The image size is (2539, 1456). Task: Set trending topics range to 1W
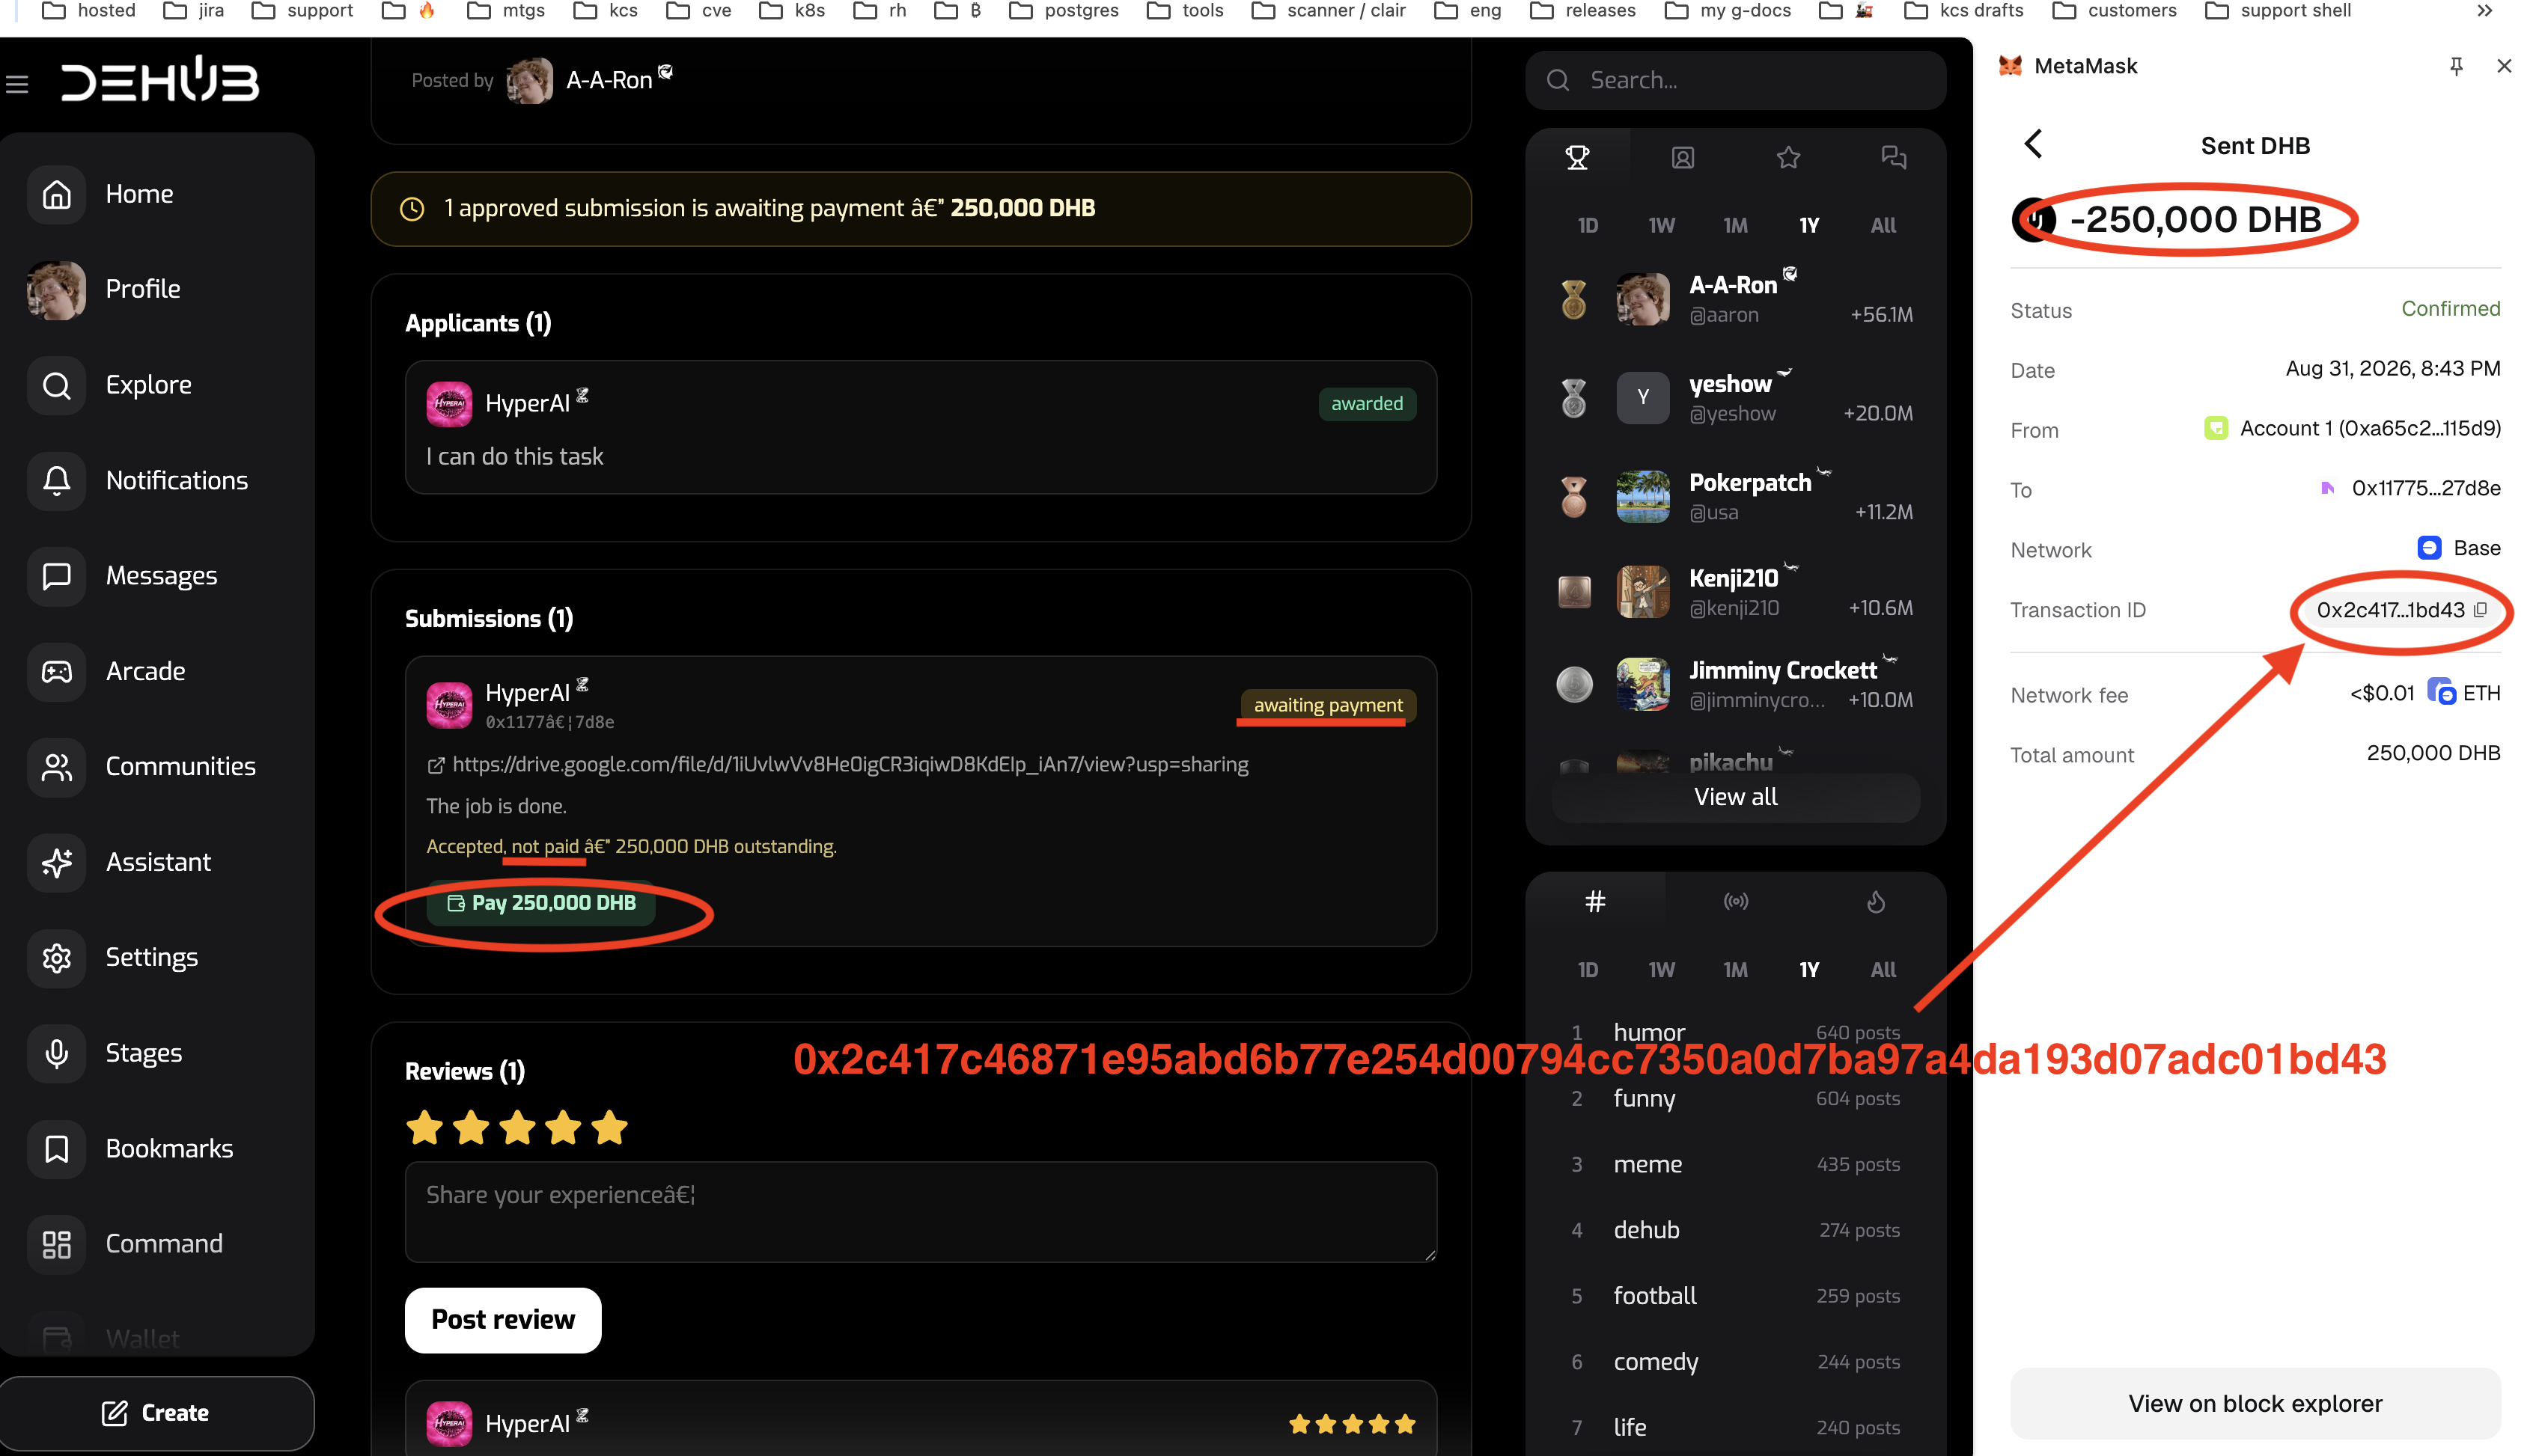(x=1662, y=970)
